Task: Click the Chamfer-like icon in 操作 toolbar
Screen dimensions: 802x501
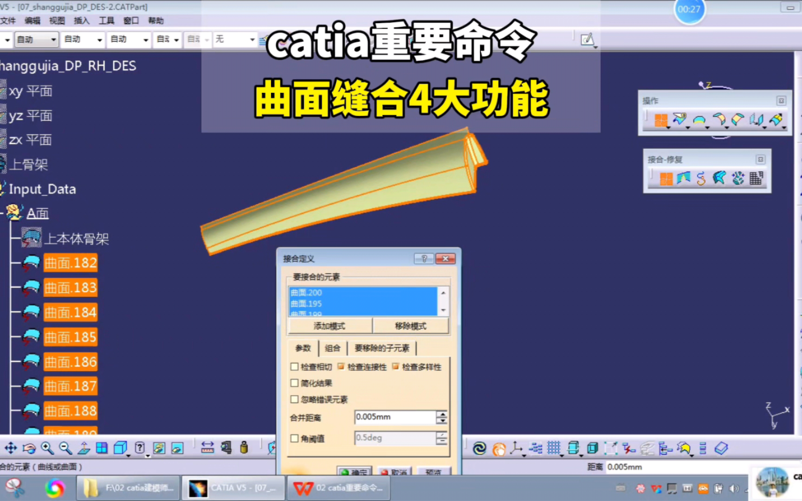Action: (x=737, y=119)
